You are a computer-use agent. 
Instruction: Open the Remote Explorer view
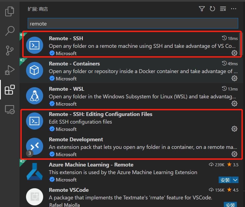10,109
